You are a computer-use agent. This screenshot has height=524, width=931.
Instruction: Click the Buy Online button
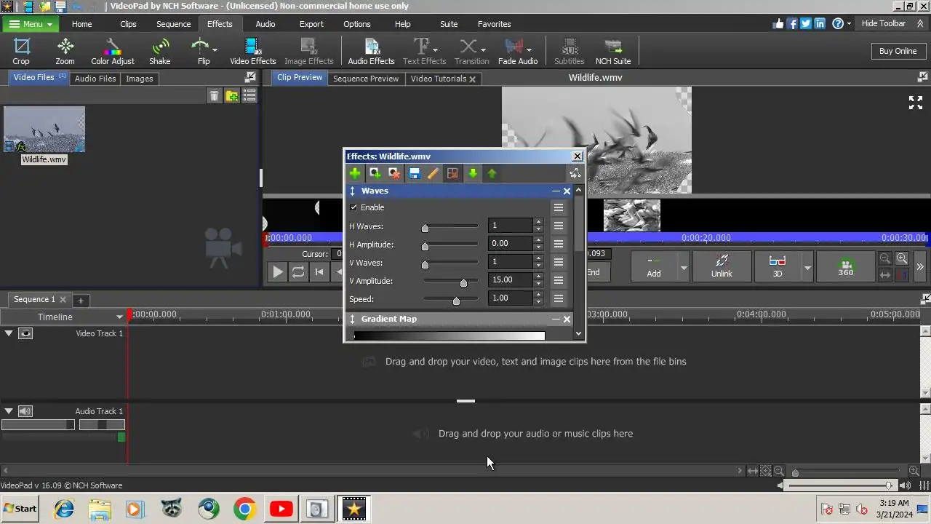point(898,51)
